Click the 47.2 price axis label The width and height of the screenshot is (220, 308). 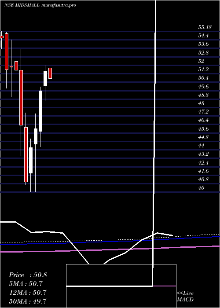[x=203, y=112]
